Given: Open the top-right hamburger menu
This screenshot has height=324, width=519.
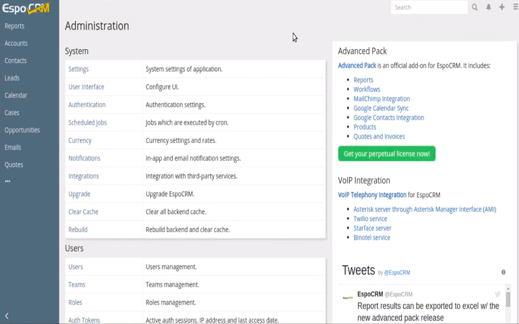Looking at the screenshot, I should tap(516, 7).
